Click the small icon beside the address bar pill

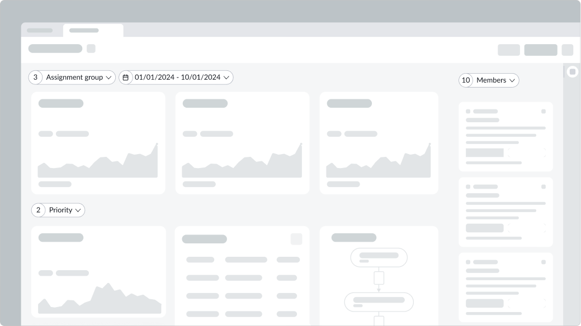click(90, 49)
